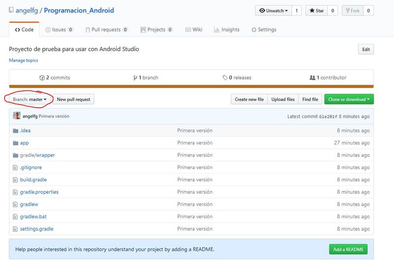Switch to the Issues tab
The width and height of the screenshot is (394, 276).
click(x=59, y=30)
